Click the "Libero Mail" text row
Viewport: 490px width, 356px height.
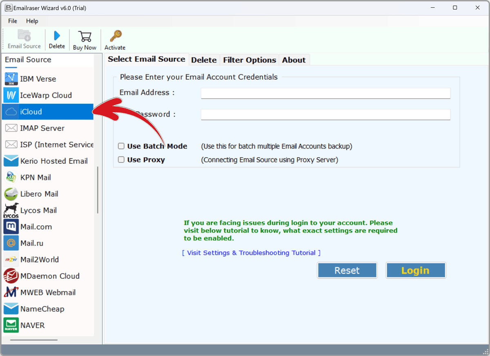click(x=39, y=194)
